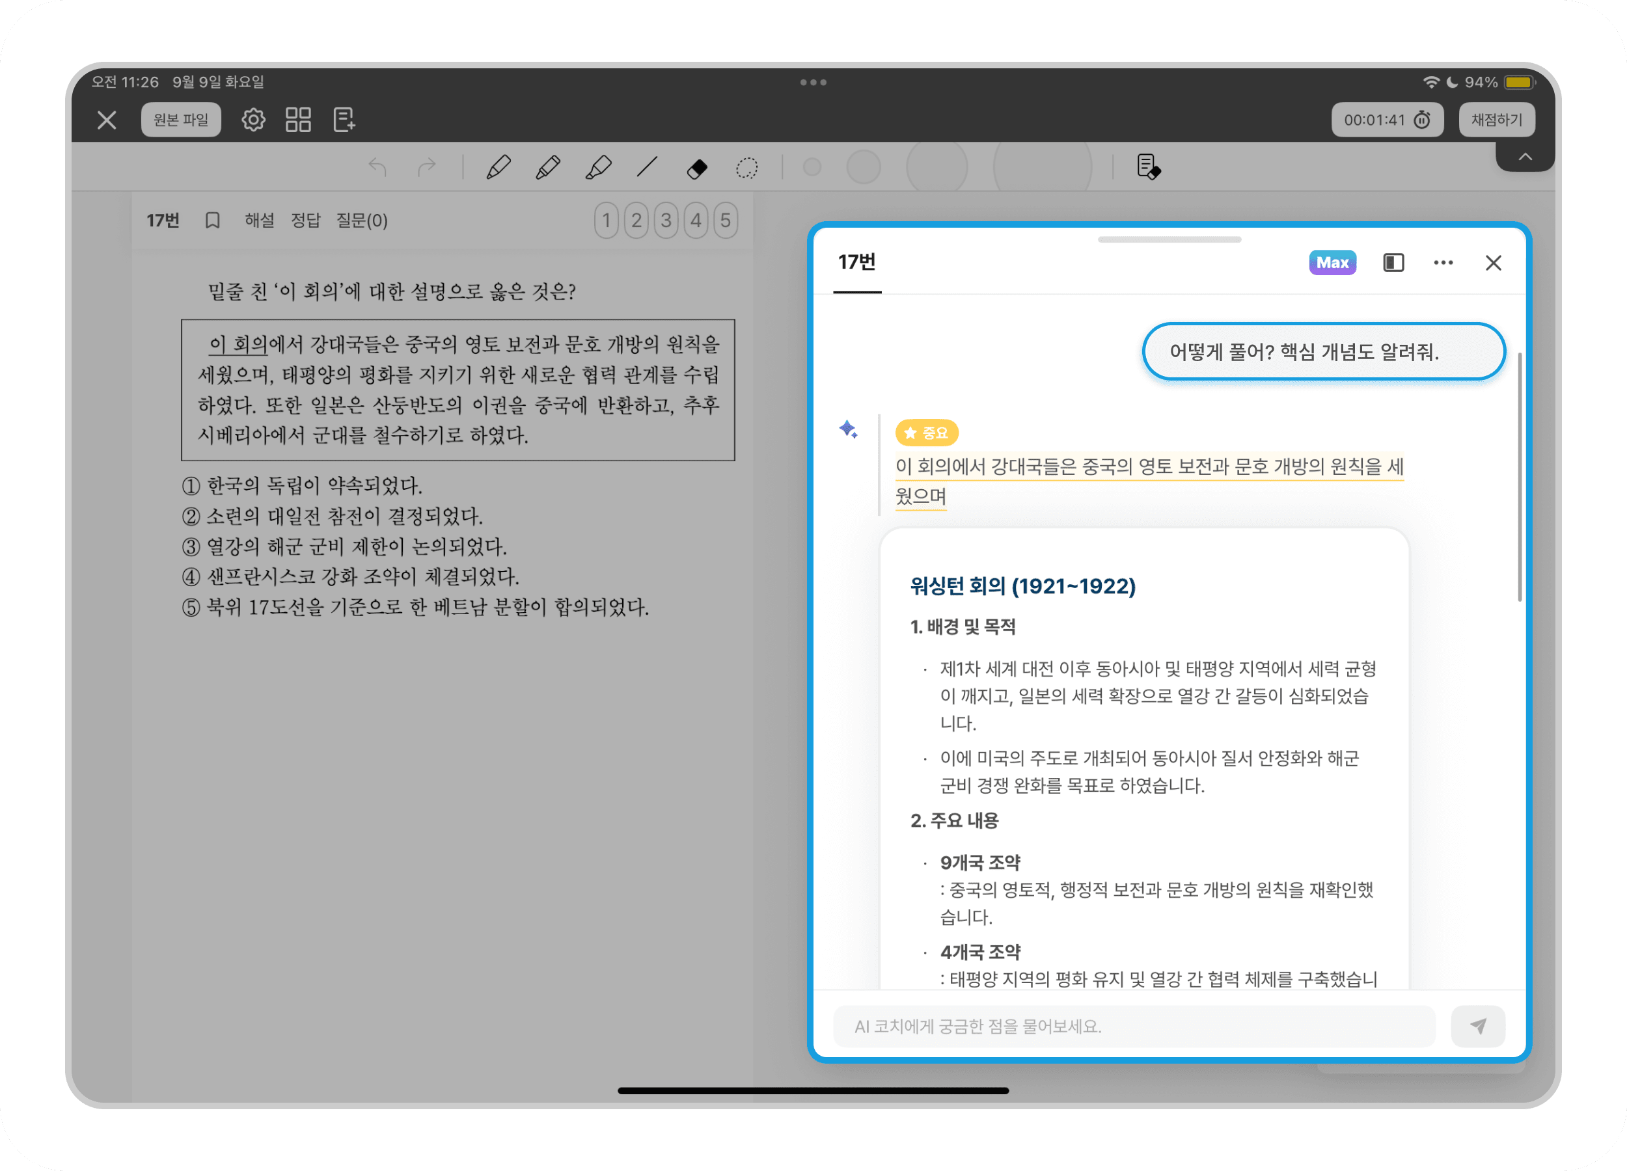Click the add note page icon
Screen dimensions: 1627x1171
[344, 120]
